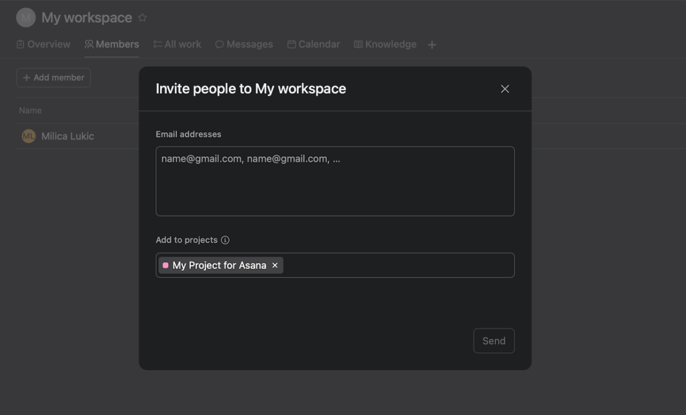The height and width of the screenshot is (415, 686).
Task: Click the Add member button
Action: pyautogui.click(x=53, y=76)
